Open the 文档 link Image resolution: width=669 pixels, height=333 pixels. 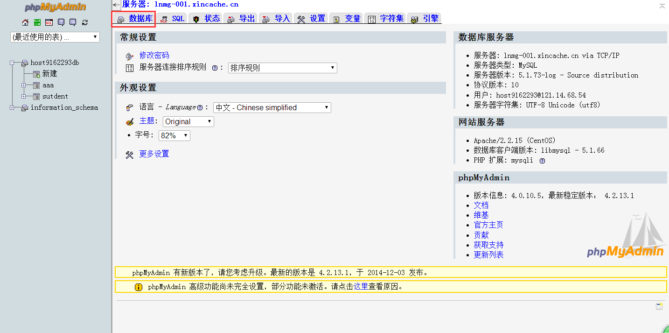pos(481,205)
